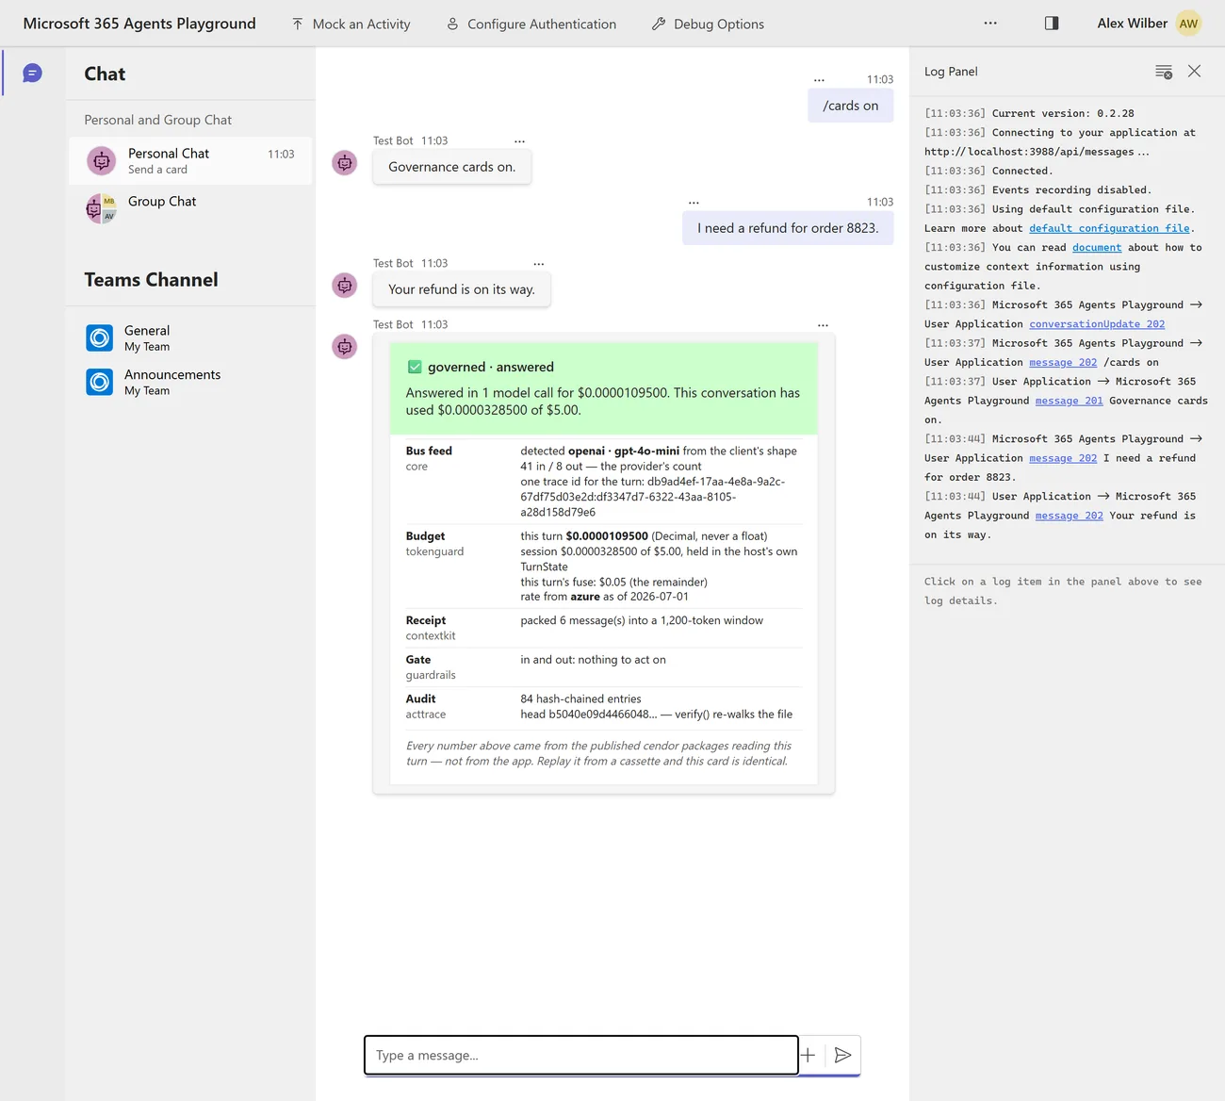Clear the log panel entries
Image resolution: width=1225 pixels, height=1101 pixels.
click(x=1164, y=72)
